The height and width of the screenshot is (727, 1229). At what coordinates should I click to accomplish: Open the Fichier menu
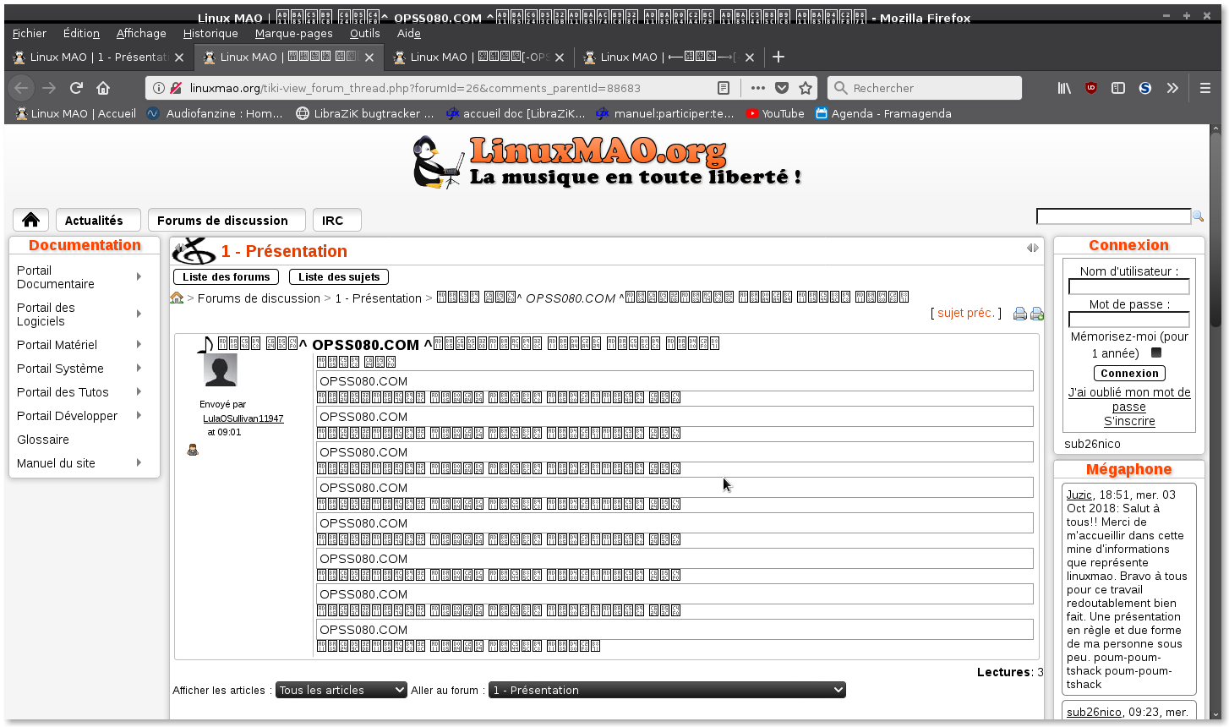pyautogui.click(x=30, y=33)
